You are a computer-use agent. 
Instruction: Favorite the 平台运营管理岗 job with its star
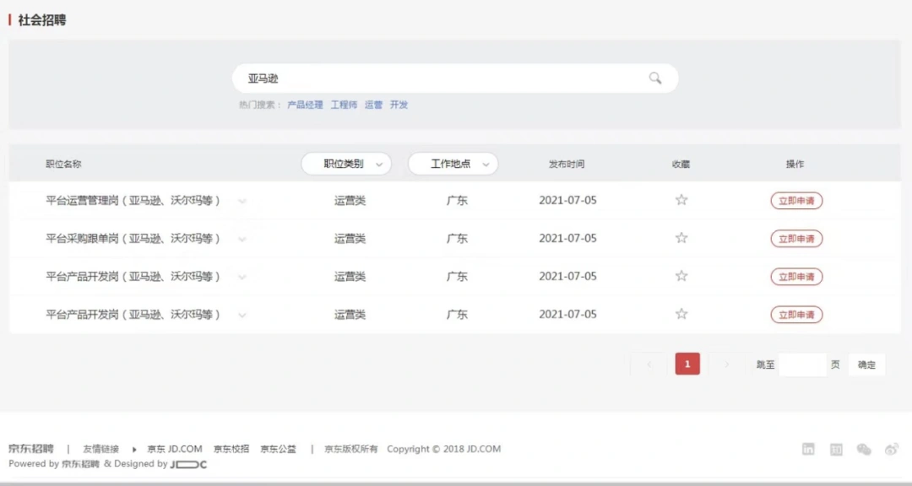(x=681, y=201)
